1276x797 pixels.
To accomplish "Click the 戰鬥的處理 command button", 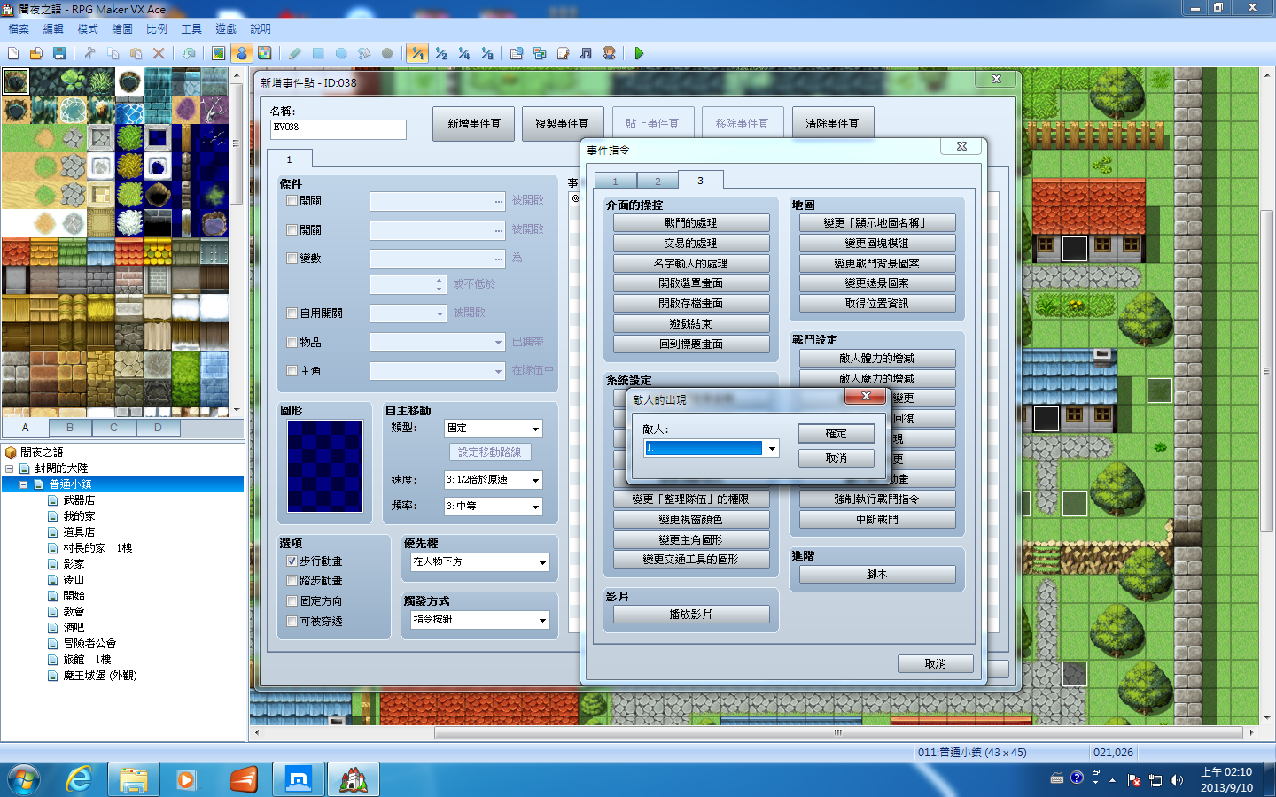I will click(691, 223).
